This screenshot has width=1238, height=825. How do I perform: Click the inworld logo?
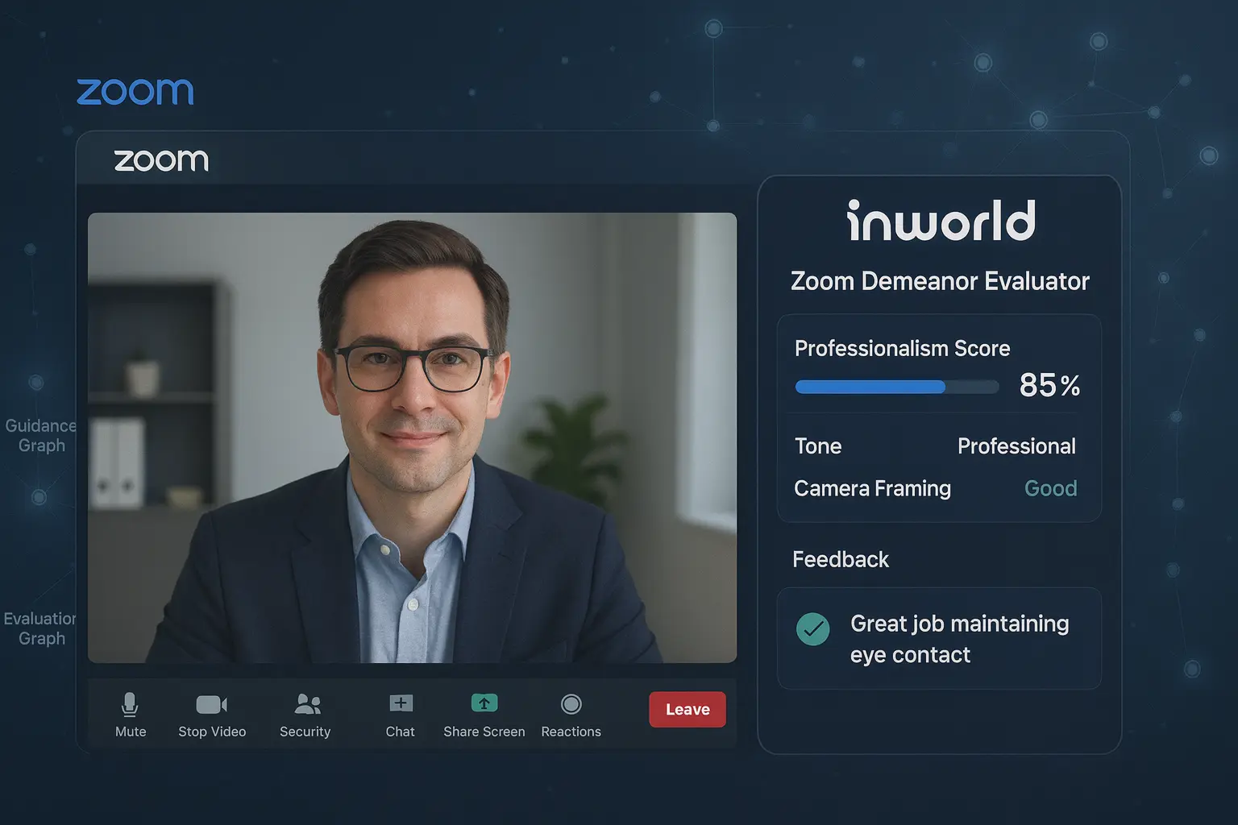(941, 222)
